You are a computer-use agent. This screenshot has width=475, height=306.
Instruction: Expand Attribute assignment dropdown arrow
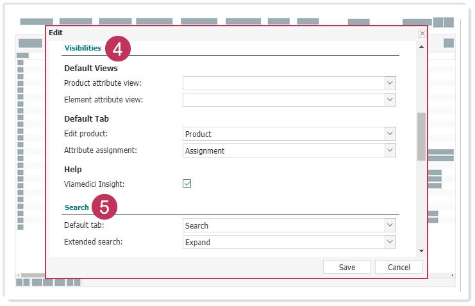[x=390, y=150]
